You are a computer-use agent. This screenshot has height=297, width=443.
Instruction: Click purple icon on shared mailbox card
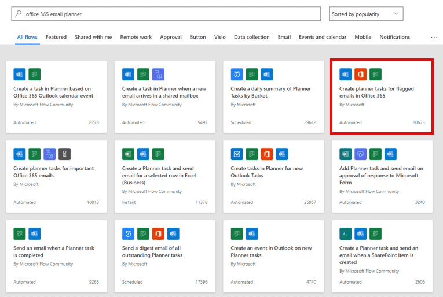click(x=158, y=75)
